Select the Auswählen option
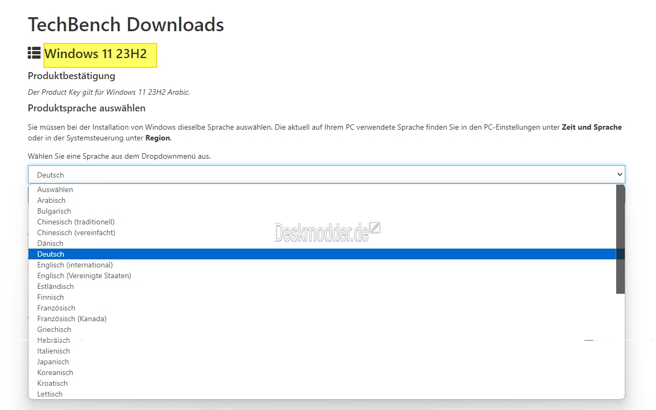The width and height of the screenshot is (656, 410). pos(322,189)
